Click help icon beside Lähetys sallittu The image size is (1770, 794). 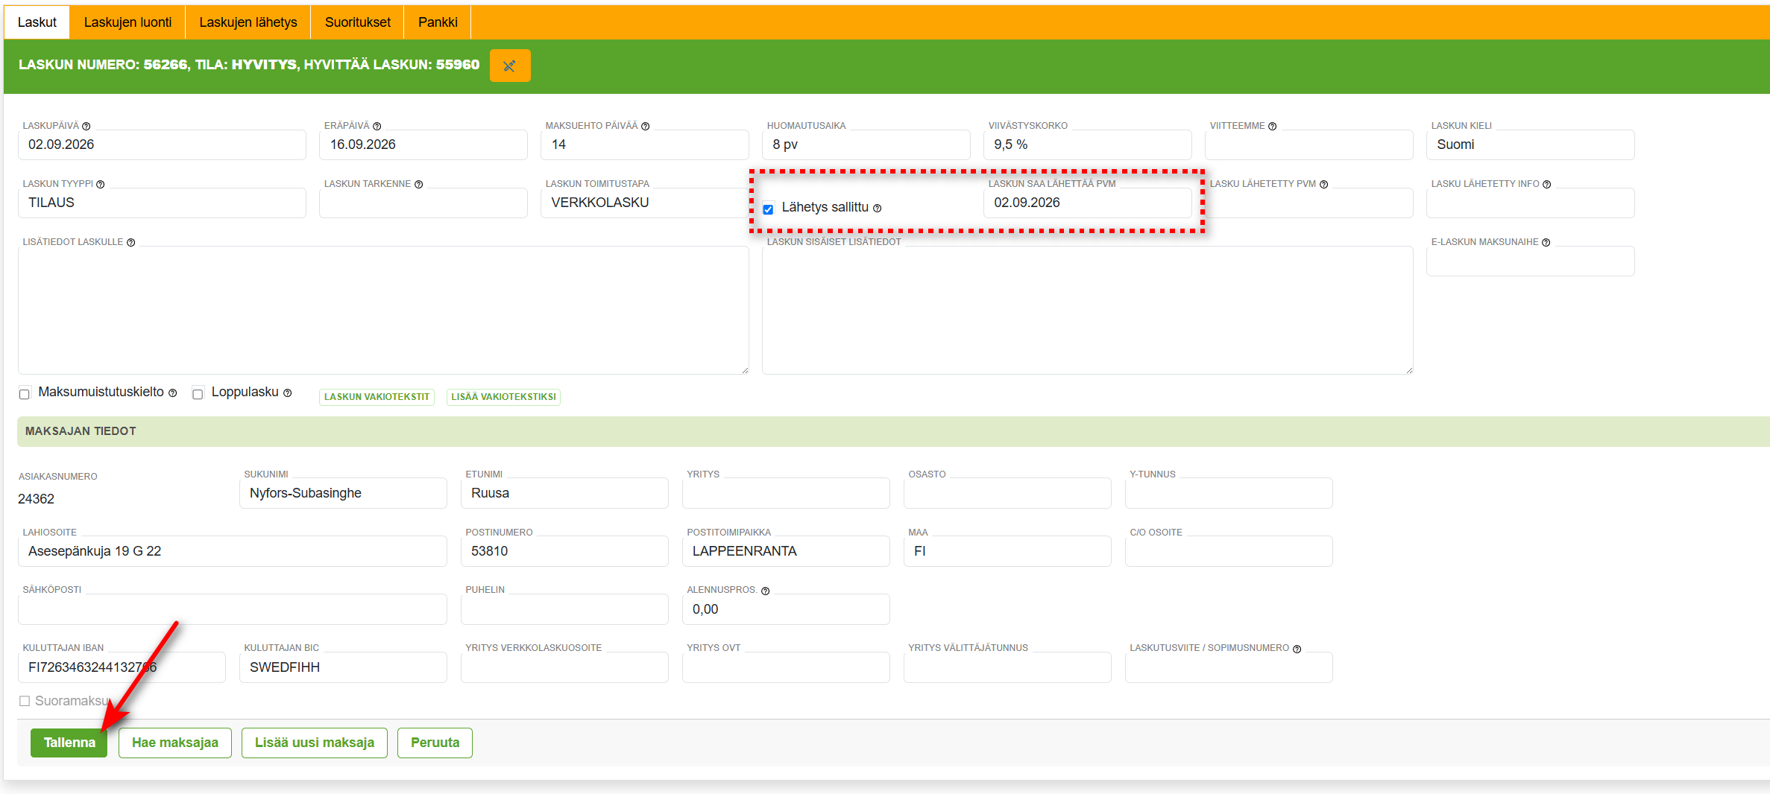pos(878,209)
